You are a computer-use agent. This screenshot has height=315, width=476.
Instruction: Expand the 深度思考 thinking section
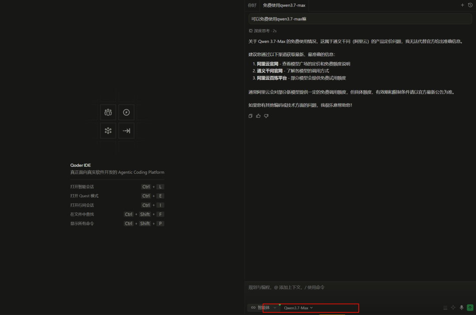click(x=263, y=31)
